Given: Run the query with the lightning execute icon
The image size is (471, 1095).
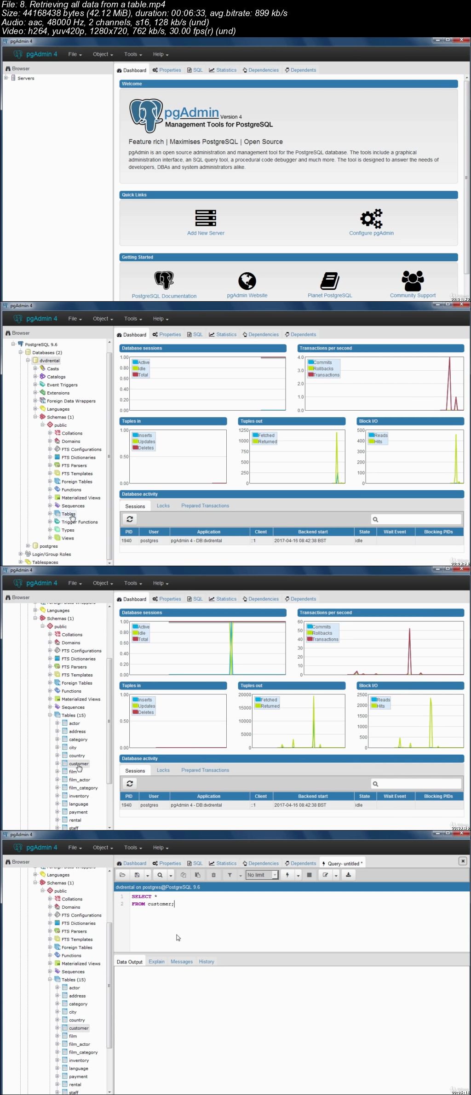Looking at the screenshot, I should point(287,875).
